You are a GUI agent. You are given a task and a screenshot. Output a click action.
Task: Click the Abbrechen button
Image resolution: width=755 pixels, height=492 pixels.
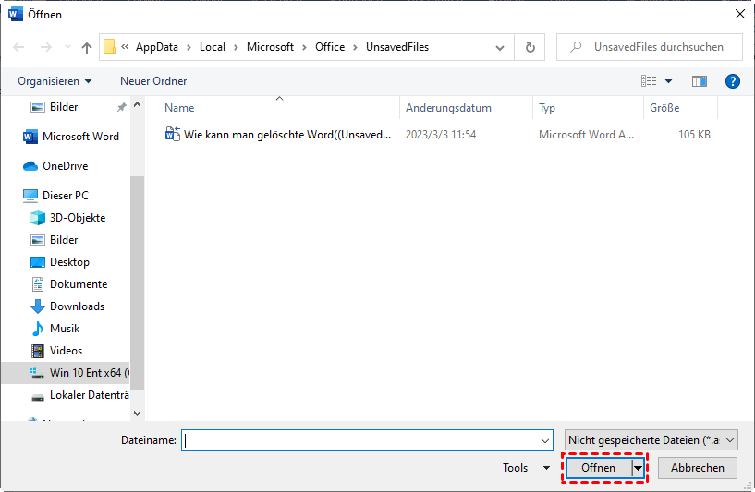coord(697,468)
